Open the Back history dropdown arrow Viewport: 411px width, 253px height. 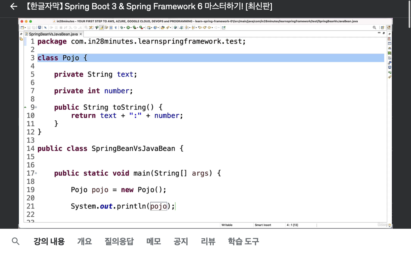tap(212, 27)
